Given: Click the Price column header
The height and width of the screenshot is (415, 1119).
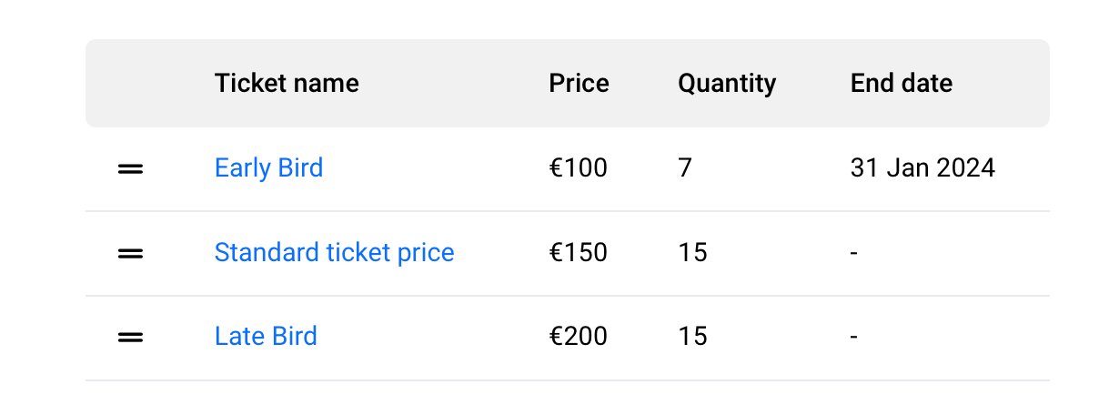Looking at the screenshot, I should 579,84.
